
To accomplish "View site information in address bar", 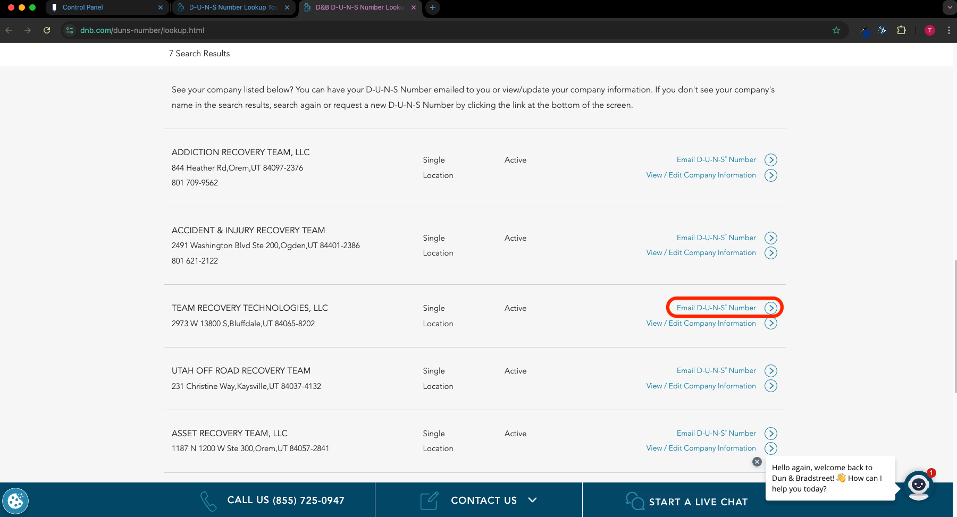I will (x=70, y=30).
